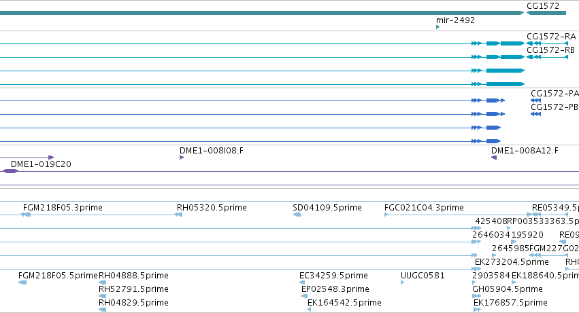Select the CG1572 gene label
Screen dimensions: 579x313
coord(543,6)
